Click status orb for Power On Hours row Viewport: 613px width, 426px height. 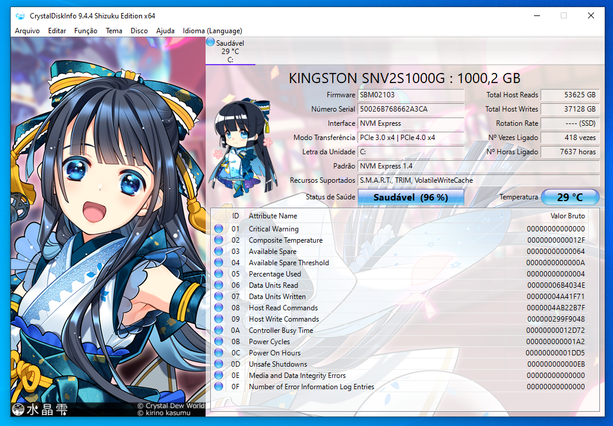219,352
